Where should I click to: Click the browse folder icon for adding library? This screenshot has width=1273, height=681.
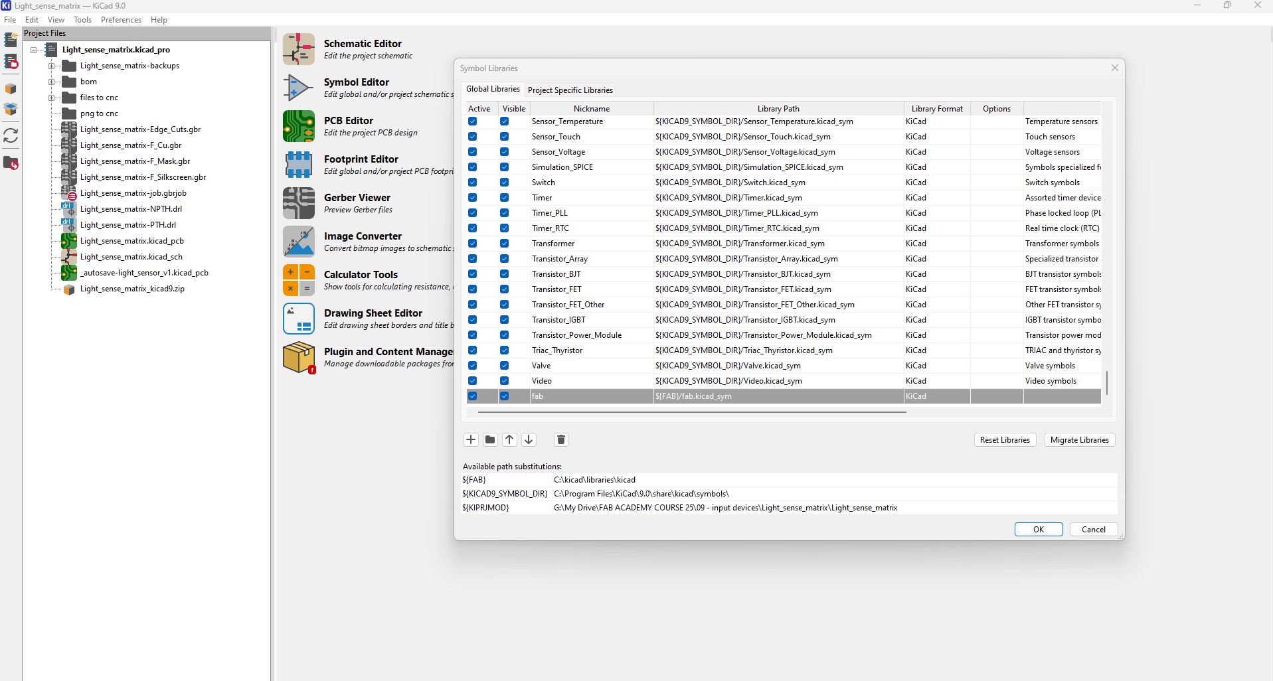pos(490,439)
